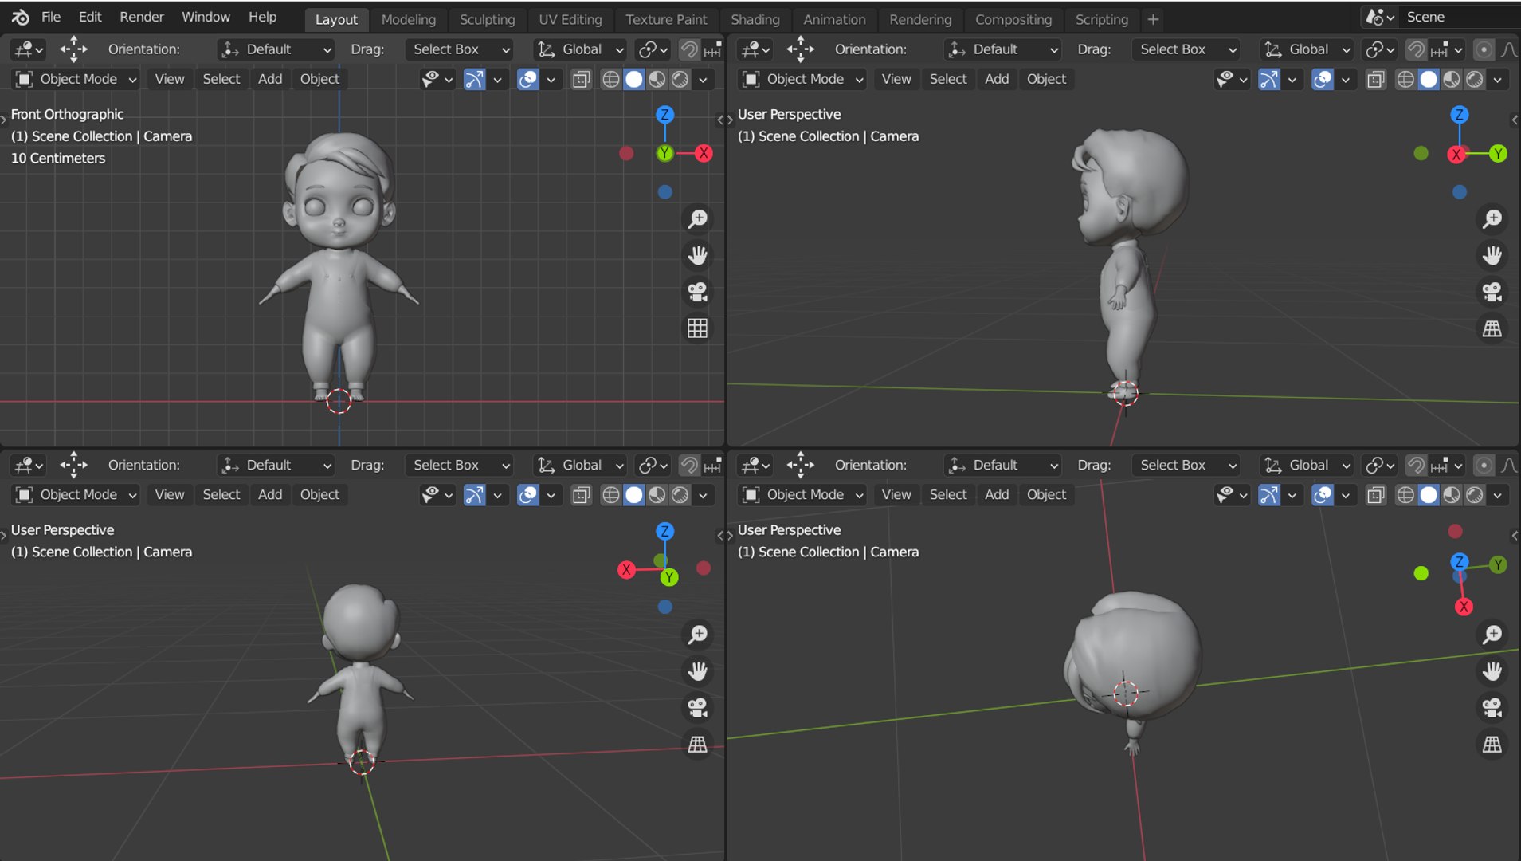Enable wireframe shading in top-left viewport
This screenshot has height=861, width=1521.
[610, 79]
